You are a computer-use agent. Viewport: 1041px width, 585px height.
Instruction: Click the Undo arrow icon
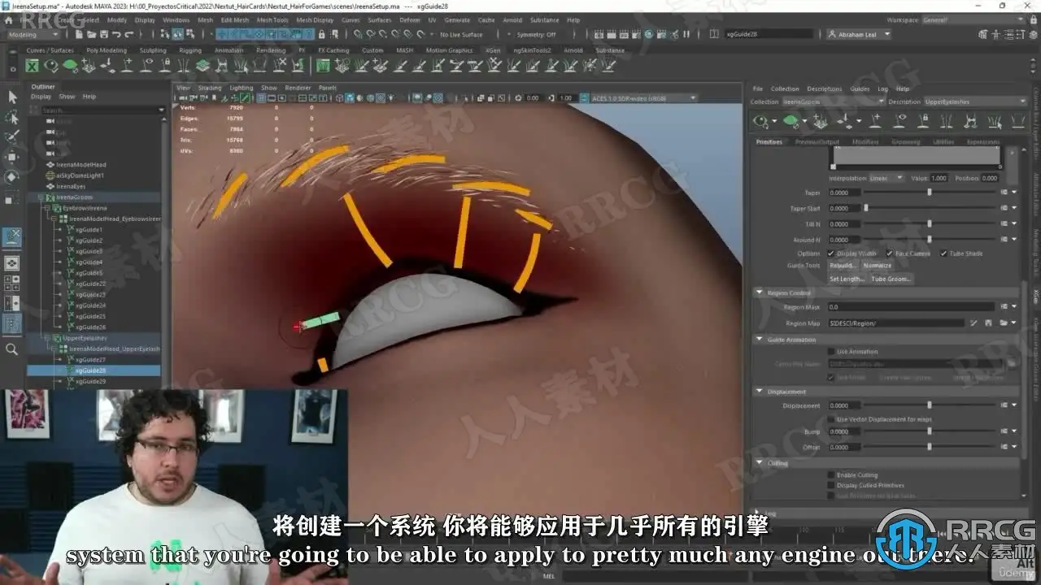tap(117, 34)
